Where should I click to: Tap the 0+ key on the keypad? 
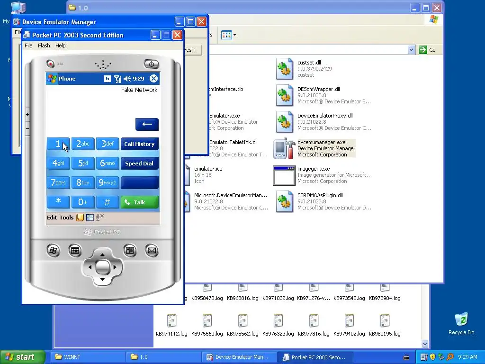point(83,202)
